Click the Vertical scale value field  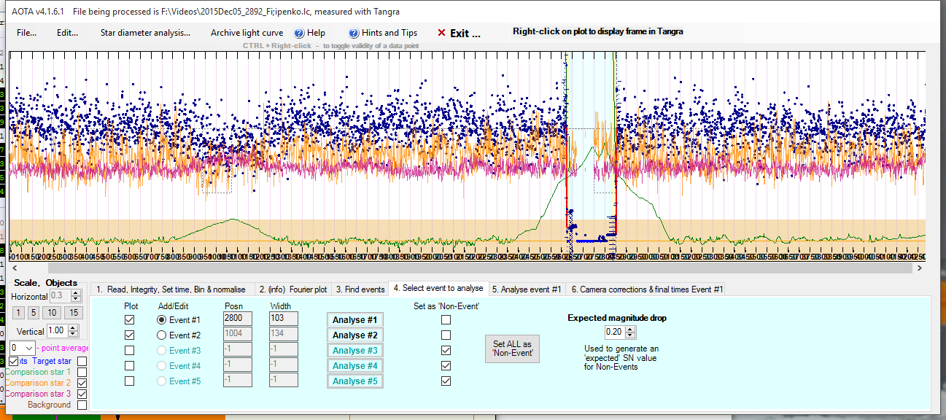(58, 330)
